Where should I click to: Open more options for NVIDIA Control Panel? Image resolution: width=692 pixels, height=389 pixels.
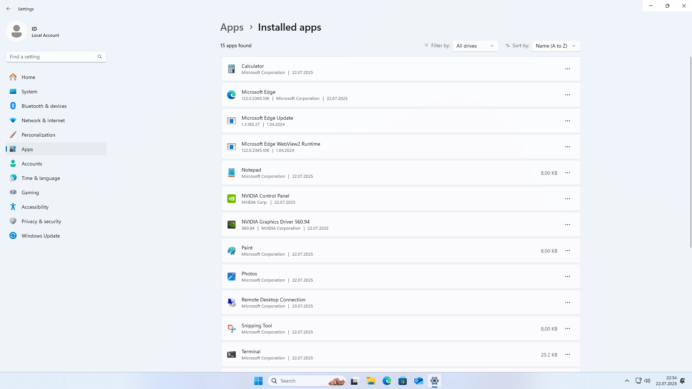(568, 199)
